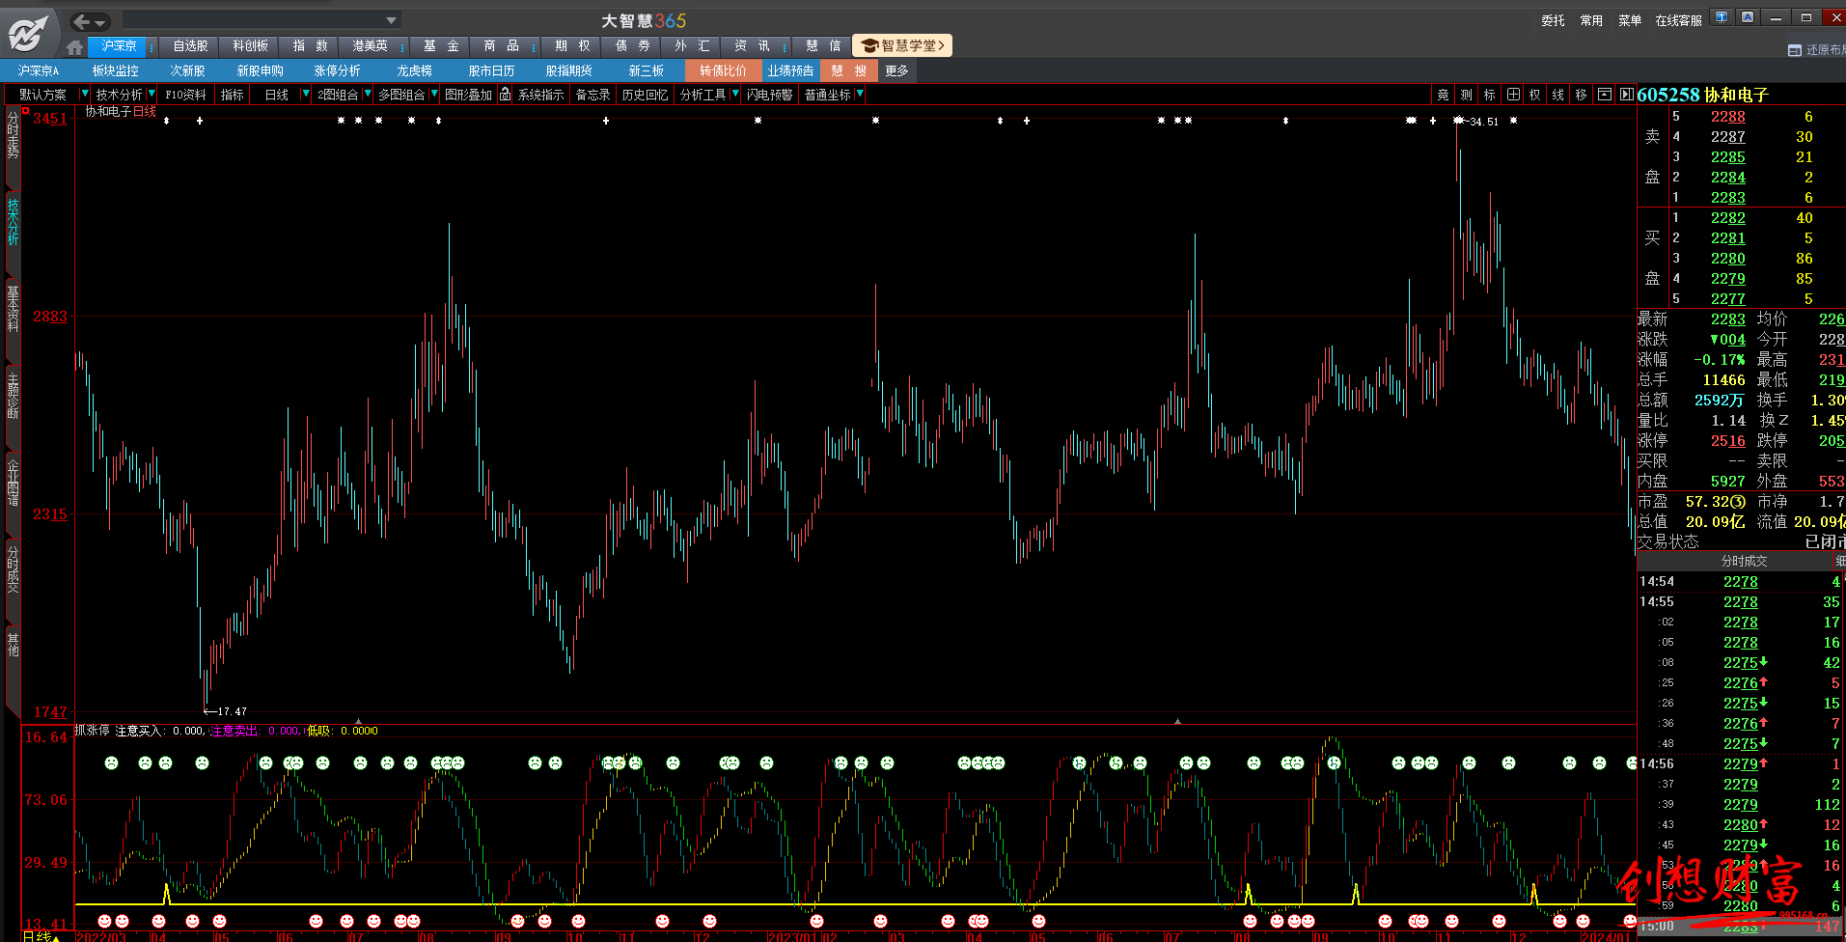
Task: Click the 转债比价 button
Action: (x=723, y=70)
